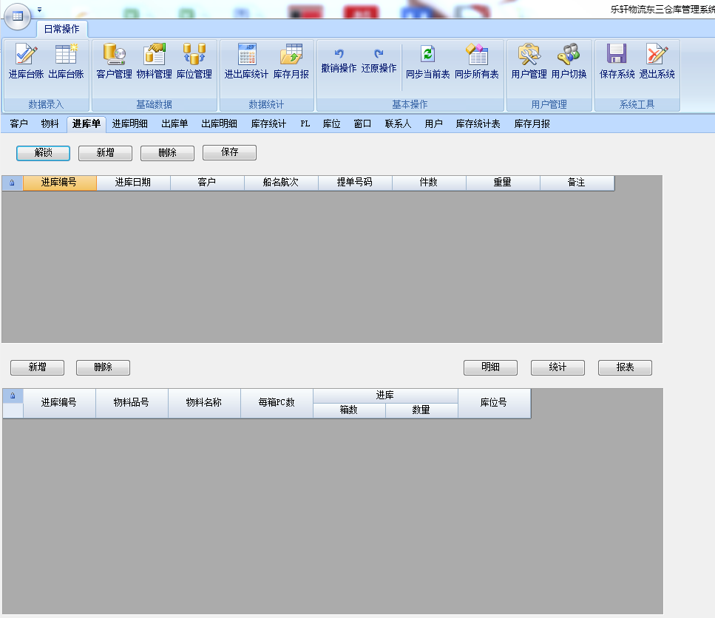Viewport: 715px width, 618px height.
Task: Open 用户管理 user management
Action: click(529, 61)
